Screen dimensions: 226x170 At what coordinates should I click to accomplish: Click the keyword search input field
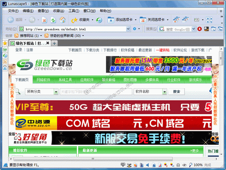96,92
